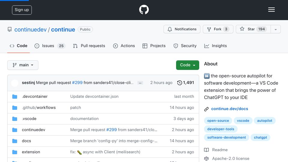Click the license scales icon
The width and height of the screenshot is (288, 162).
pyautogui.click(x=206, y=158)
